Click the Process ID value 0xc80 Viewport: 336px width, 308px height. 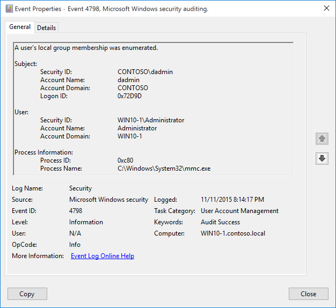point(126,160)
